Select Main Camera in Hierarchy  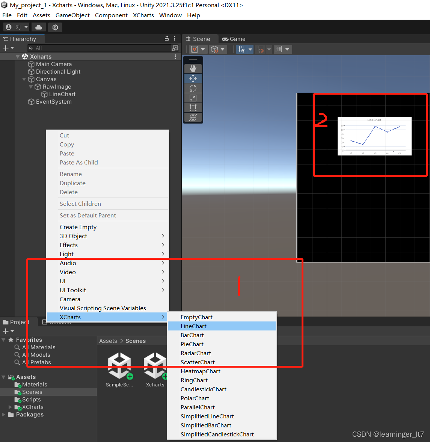coord(54,64)
